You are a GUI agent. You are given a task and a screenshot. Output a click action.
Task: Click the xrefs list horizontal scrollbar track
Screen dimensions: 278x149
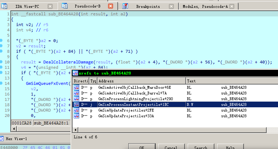point(272,130)
